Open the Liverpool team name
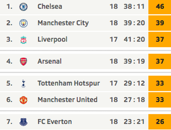 coord(52,39)
